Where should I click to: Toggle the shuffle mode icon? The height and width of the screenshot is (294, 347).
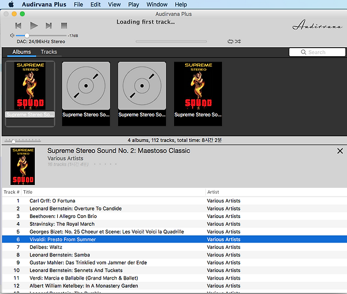[x=238, y=41]
